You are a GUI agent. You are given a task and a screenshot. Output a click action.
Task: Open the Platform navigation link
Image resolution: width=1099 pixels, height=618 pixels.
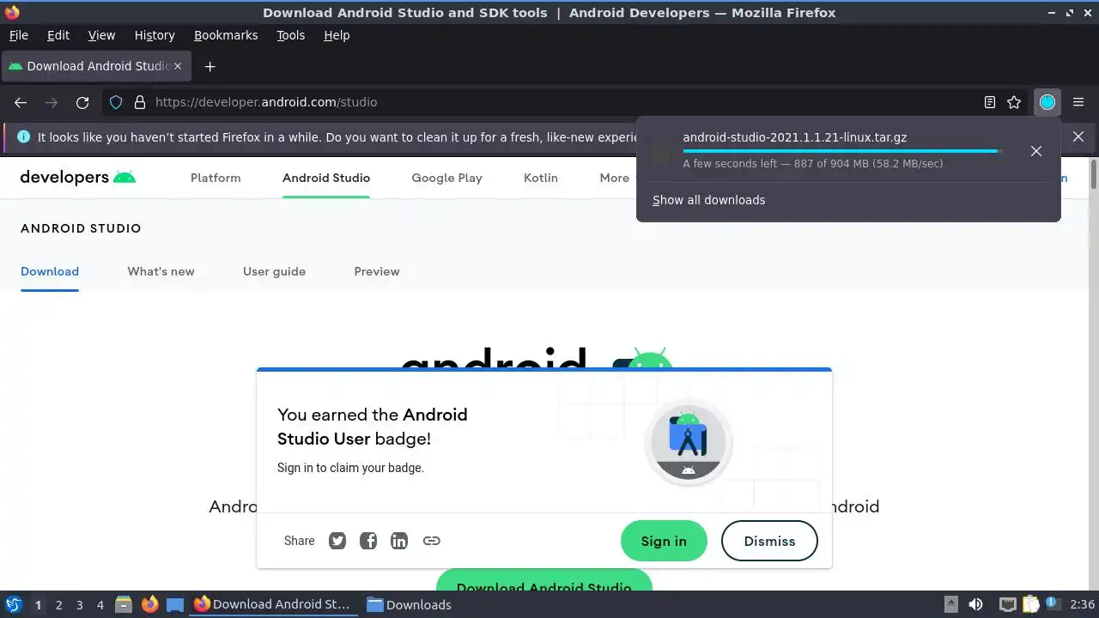[216, 178]
